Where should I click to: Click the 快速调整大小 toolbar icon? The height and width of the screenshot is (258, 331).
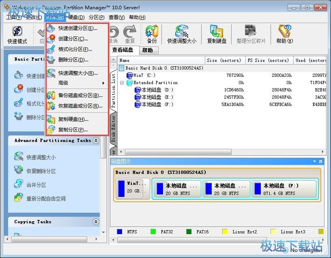(182, 35)
